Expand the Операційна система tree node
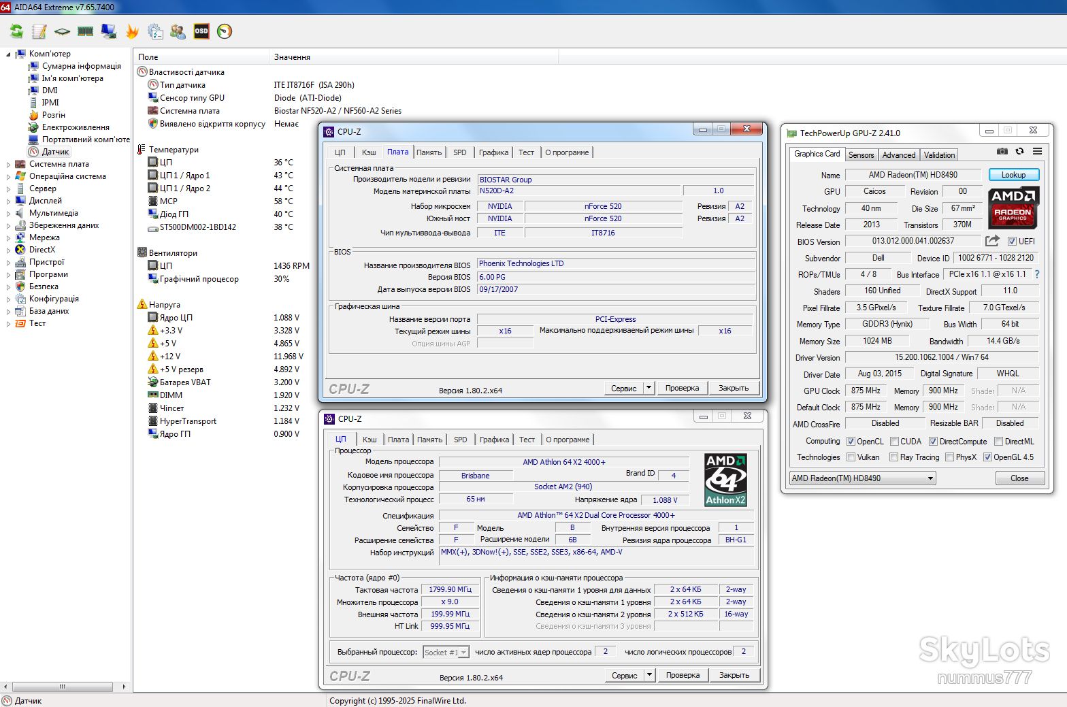Viewport: 1067px width, 707px height. [8, 176]
